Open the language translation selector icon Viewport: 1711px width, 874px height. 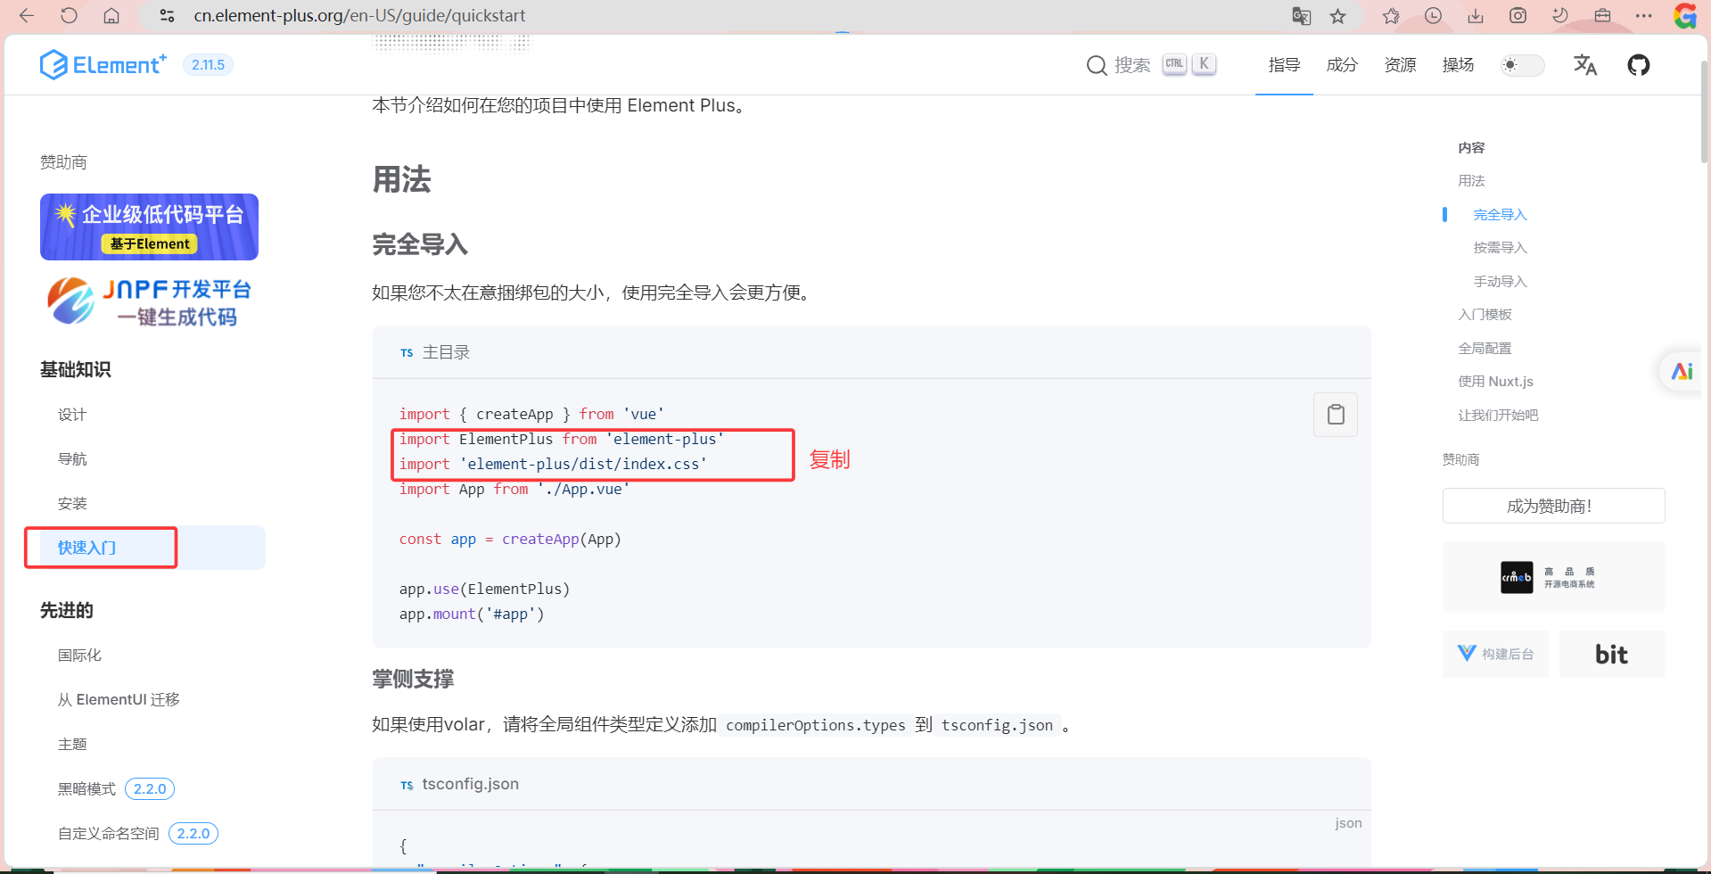(x=1584, y=64)
